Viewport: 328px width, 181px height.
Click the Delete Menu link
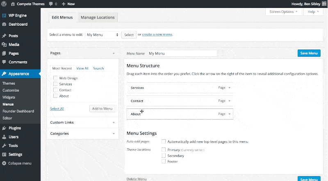point(137,179)
